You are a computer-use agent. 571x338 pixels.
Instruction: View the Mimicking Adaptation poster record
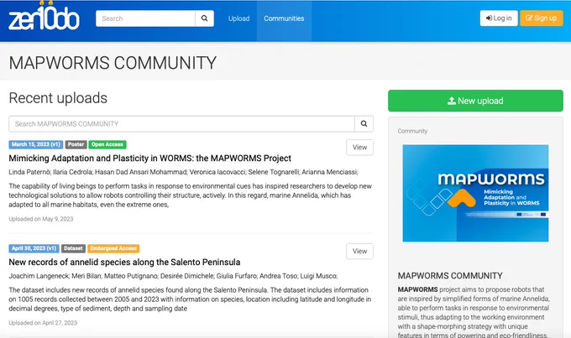(359, 148)
